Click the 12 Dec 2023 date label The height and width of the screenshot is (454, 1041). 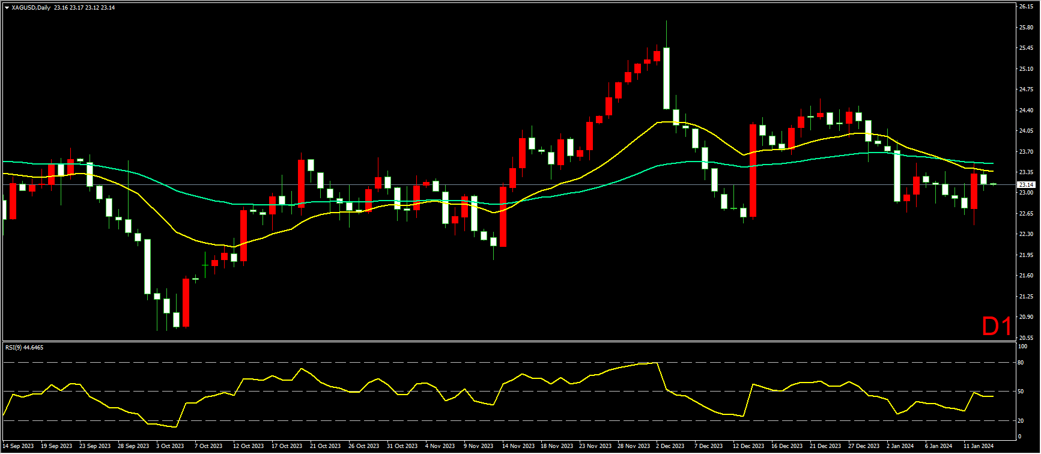pyautogui.click(x=748, y=446)
